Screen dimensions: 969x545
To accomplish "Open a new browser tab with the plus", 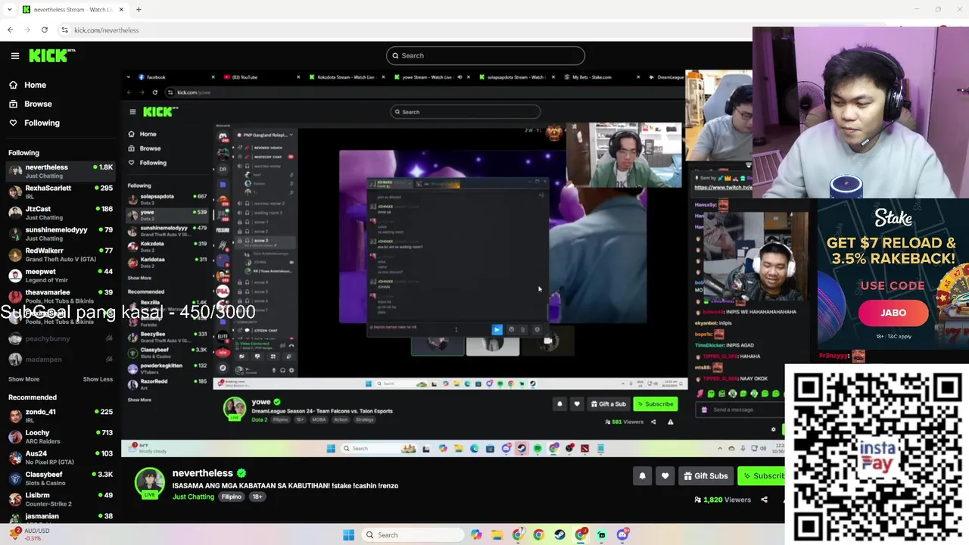I will [x=139, y=9].
